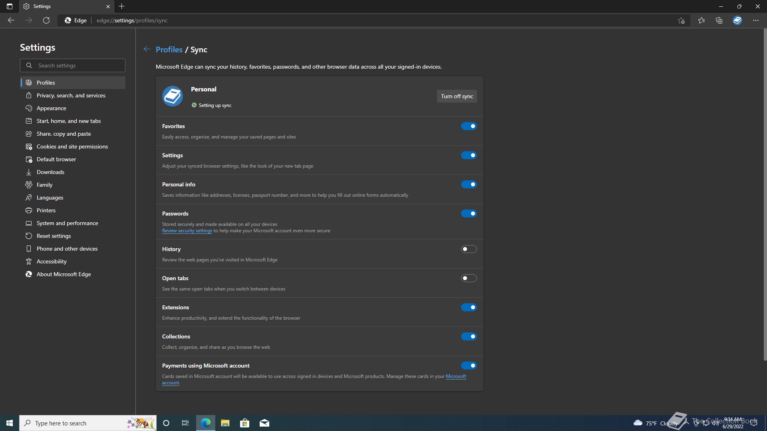
Task: Click the Edge icon in taskbar
Action: coord(205,423)
